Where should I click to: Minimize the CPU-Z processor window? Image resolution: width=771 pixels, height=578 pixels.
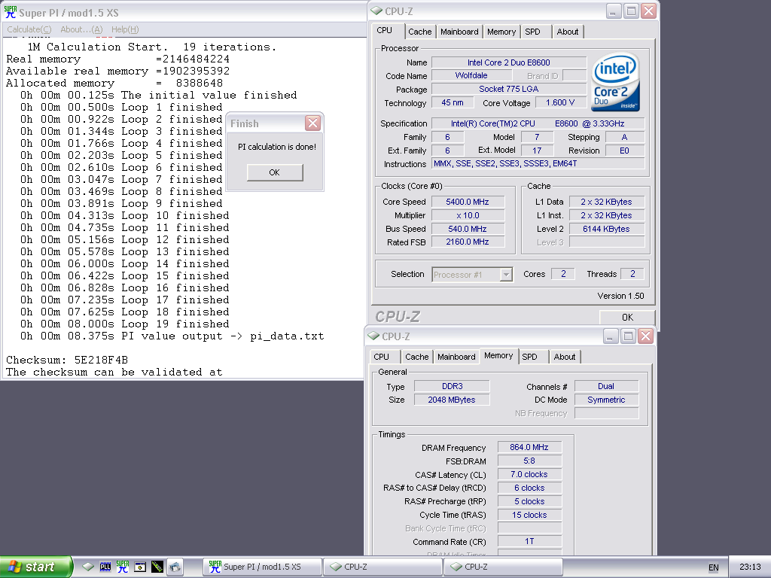tap(613, 11)
